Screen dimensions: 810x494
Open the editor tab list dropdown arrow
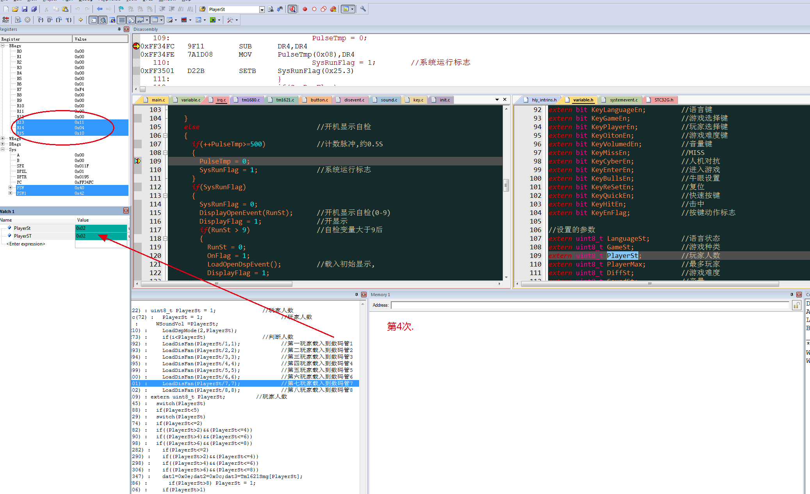click(497, 100)
